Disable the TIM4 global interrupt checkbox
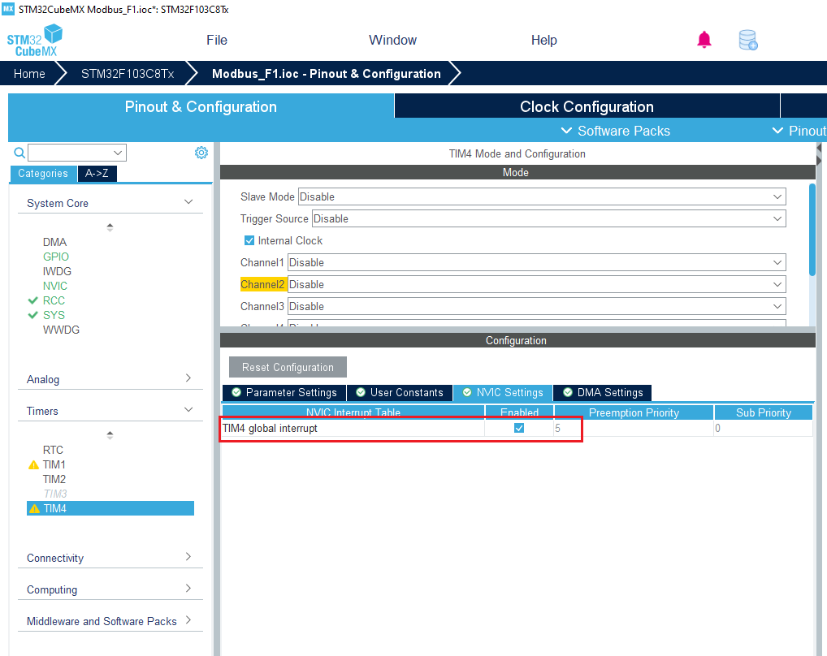This screenshot has width=827, height=656. (519, 428)
